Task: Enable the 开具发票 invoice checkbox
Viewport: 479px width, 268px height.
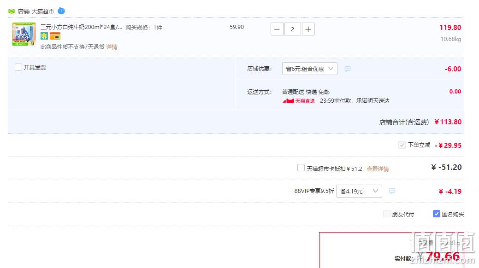Action: (18, 67)
